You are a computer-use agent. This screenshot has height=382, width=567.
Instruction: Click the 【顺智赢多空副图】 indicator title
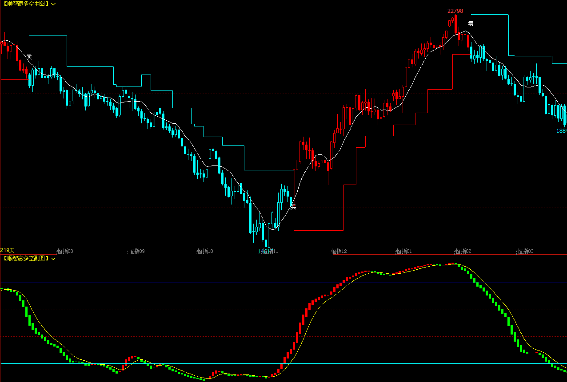click(x=25, y=258)
